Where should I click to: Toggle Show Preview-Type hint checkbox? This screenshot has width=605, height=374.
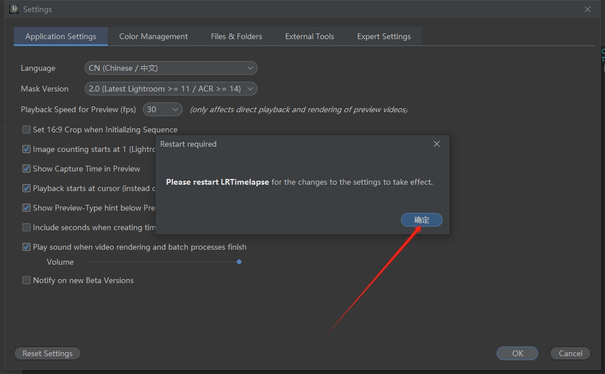click(27, 208)
